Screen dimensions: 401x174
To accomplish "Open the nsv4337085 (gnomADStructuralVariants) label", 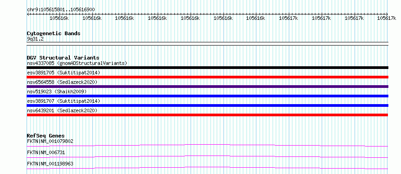I will pyautogui.click(x=77, y=63).
